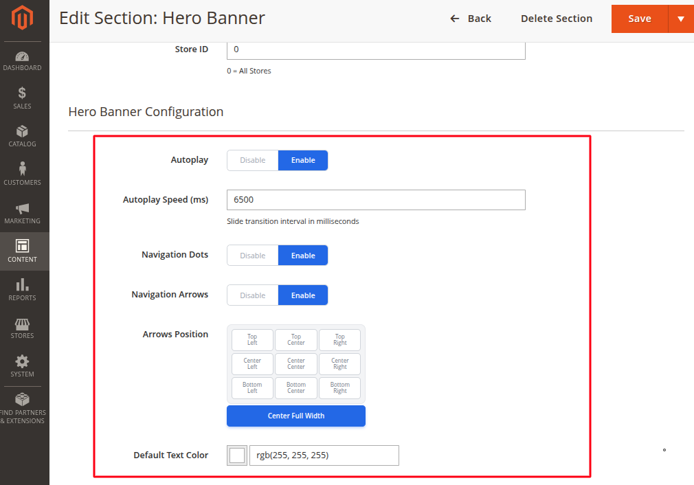Image resolution: width=694 pixels, height=485 pixels.
Task: Click the Store ID input field
Action: 376,49
